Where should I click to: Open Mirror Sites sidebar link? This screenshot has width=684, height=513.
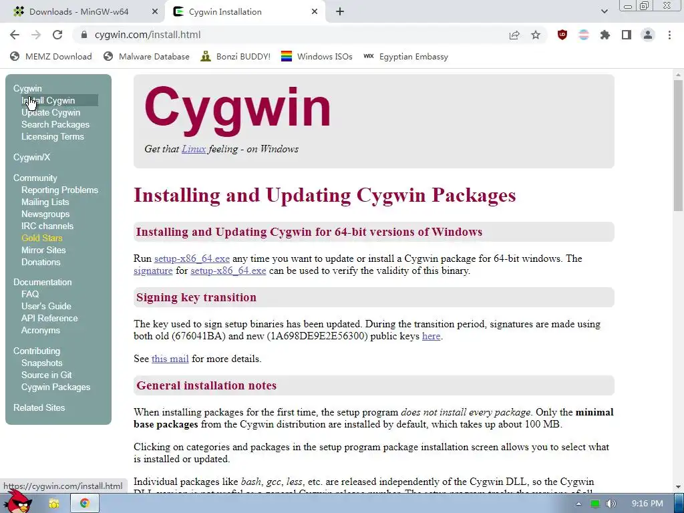pos(43,250)
